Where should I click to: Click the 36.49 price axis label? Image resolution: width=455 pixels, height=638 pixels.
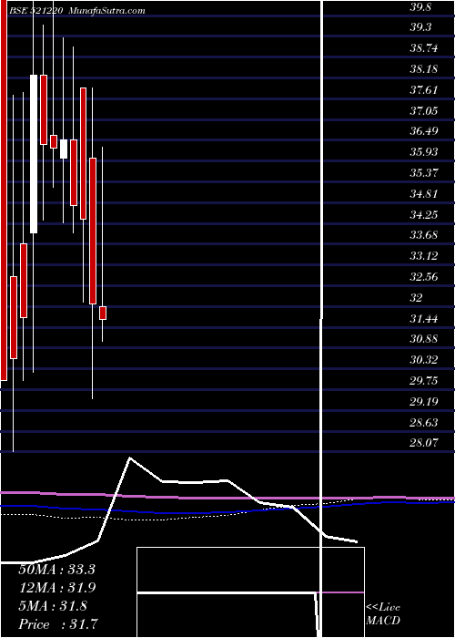[x=423, y=131]
